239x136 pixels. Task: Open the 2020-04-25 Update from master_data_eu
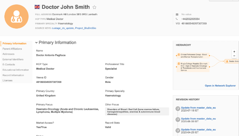click(198, 130)
